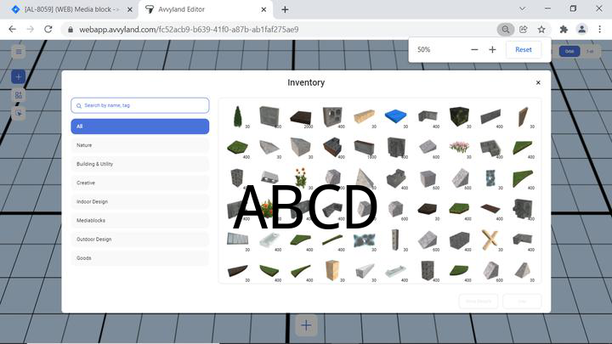Pick the pink flowers item

pos(459,148)
